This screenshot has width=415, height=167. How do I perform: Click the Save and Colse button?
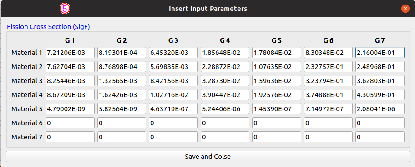click(208, 157)
